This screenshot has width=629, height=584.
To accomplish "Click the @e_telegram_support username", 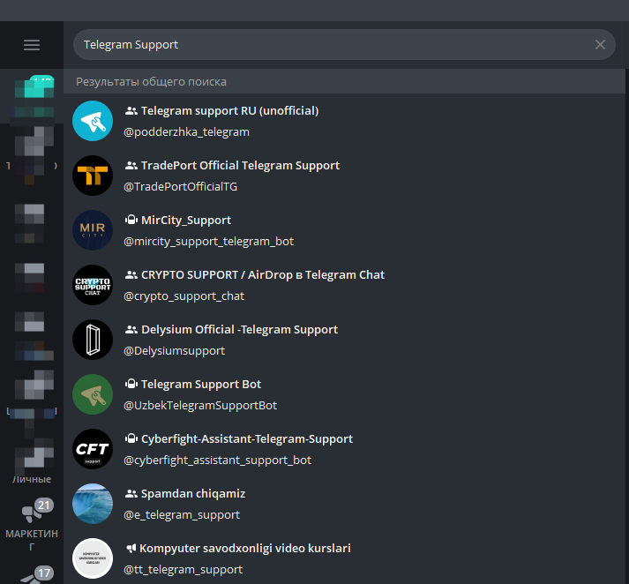I will pyautogui.click(x=182, y=514).
